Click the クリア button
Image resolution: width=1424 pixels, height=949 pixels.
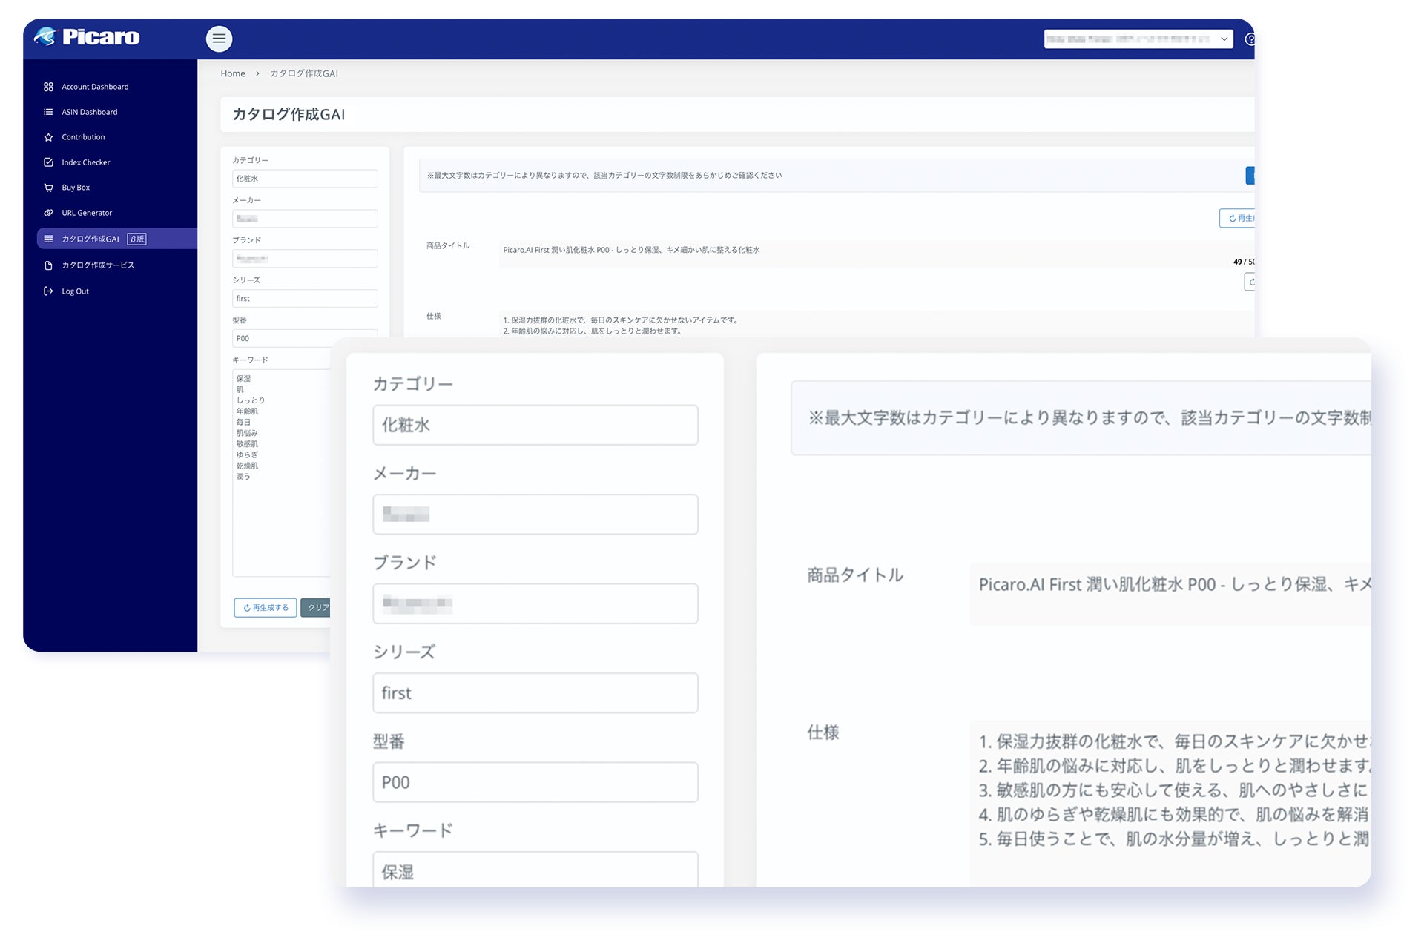coord(317,607)
